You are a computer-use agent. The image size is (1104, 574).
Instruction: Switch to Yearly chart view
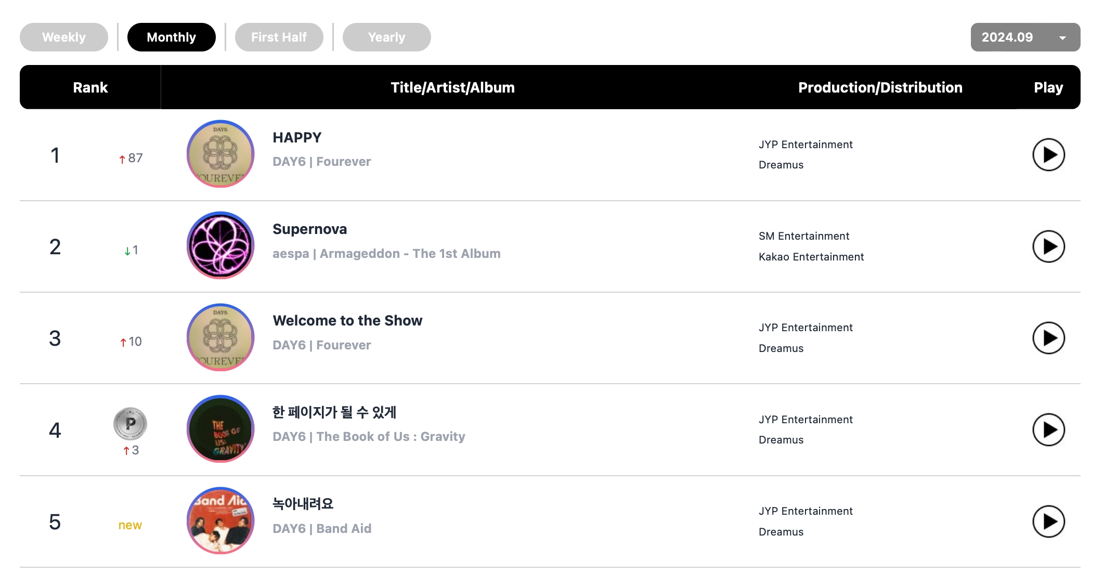[x=386, y=37]
